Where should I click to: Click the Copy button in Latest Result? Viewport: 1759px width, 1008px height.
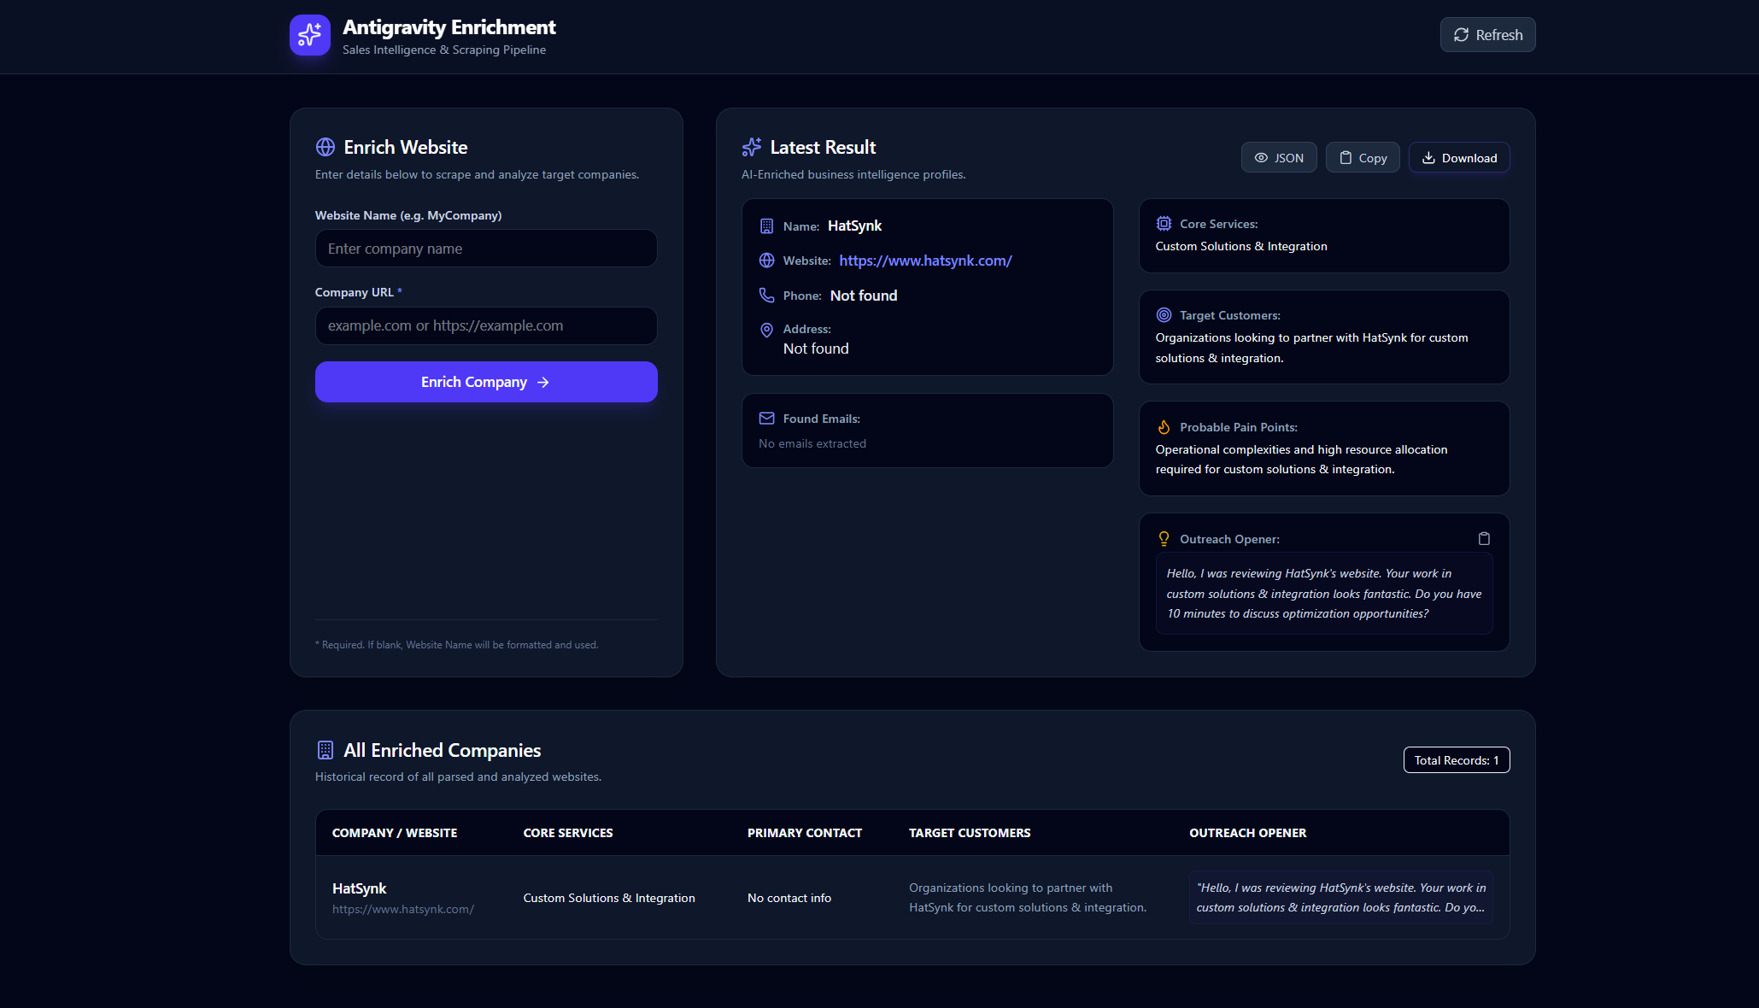[1363, 158]
